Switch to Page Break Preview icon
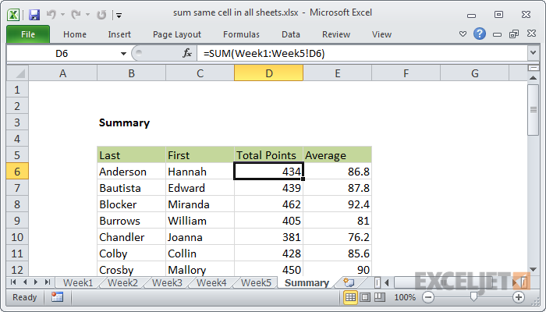This screenshot has width=546, height=312. (x=380, y=297)
